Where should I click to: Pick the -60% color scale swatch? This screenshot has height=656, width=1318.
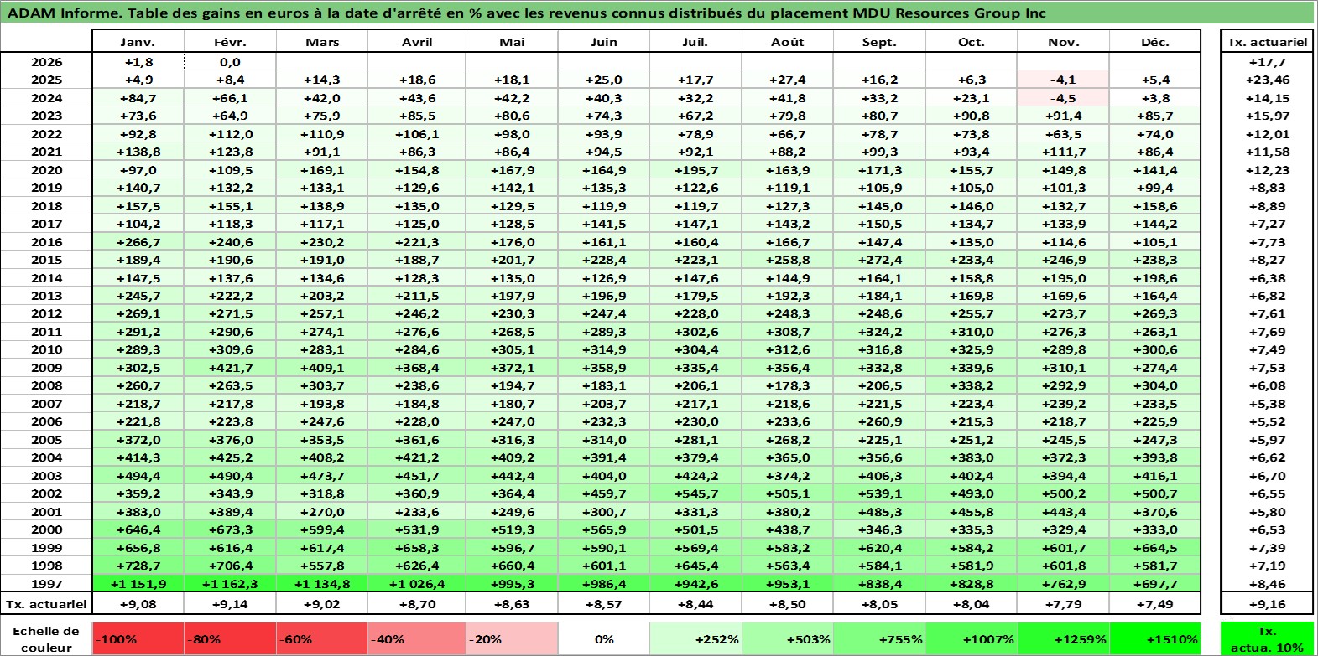[322, 638]
